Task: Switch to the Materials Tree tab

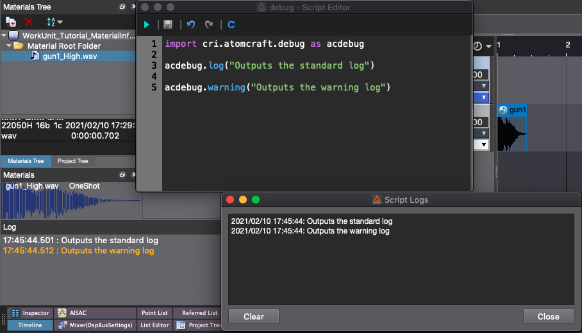Action: click(26, 161)
